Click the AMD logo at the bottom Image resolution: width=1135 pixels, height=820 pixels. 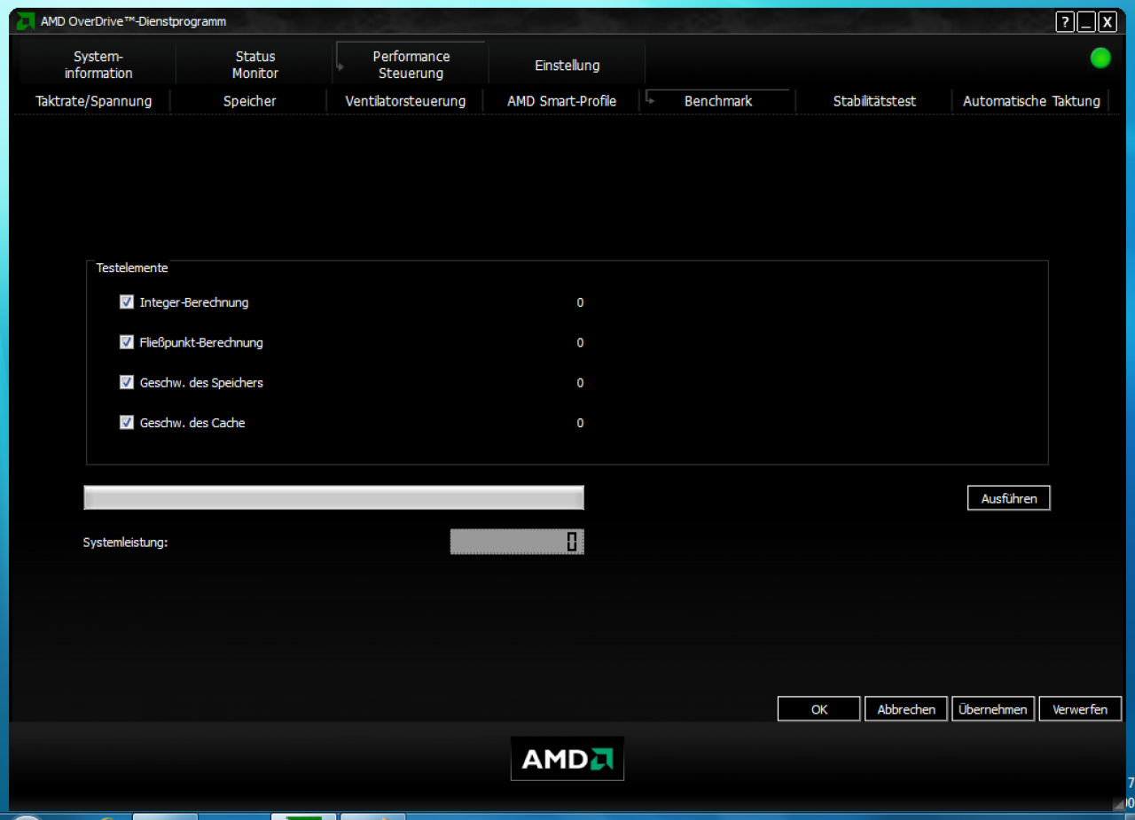(x=567, y=759)
